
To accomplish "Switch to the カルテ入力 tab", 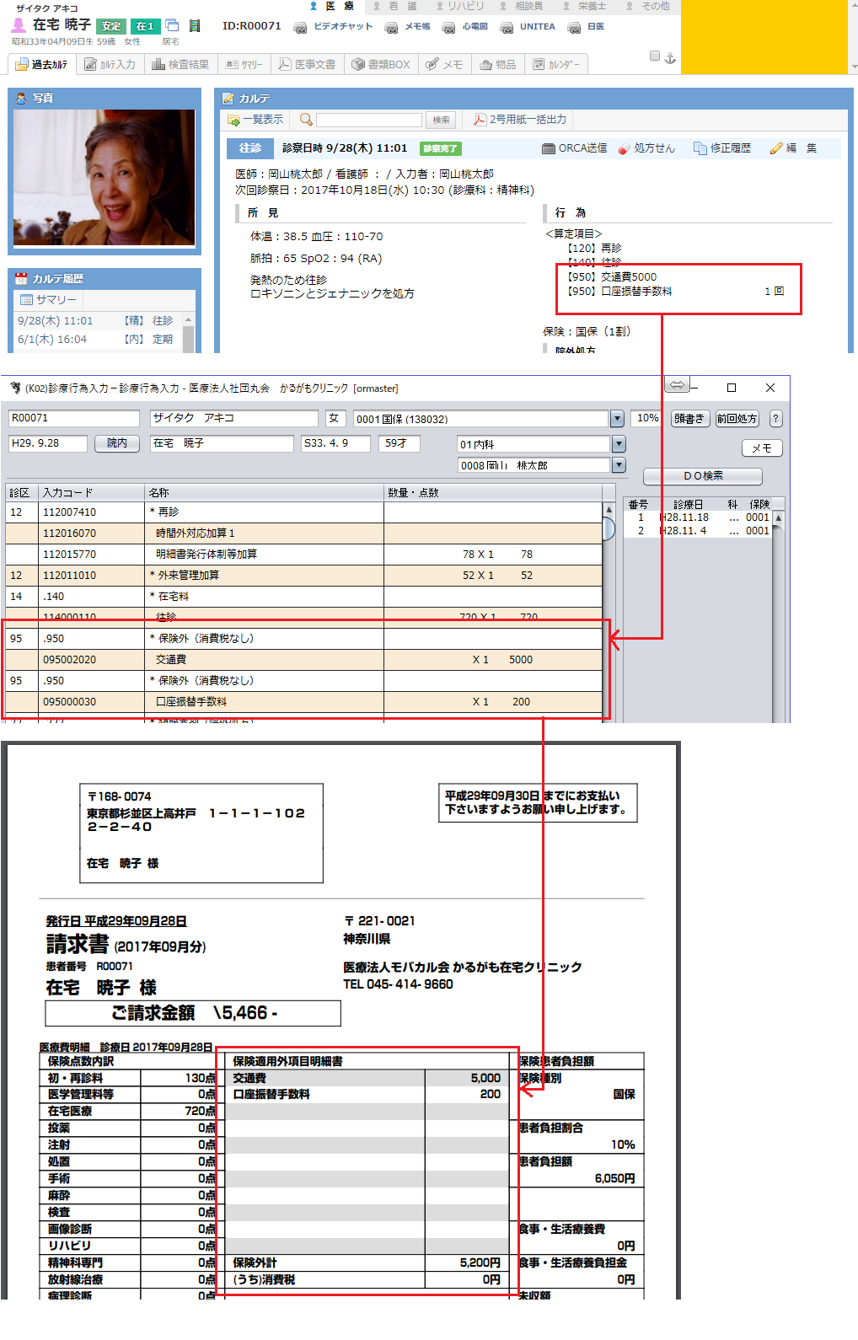I will (x=110, y=64).
